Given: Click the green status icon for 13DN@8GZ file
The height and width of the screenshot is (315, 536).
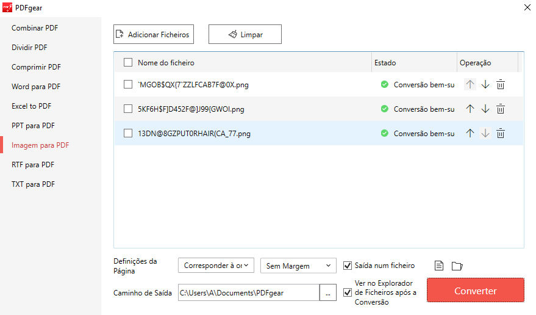Looking at the screenshot, I should [x=385, y=133].
